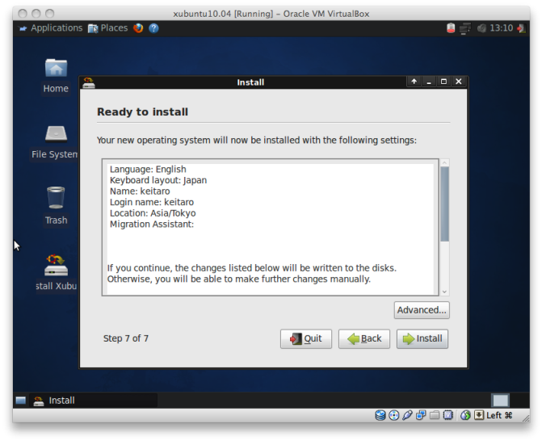The height and width of the screenshot is (441, 542).
Task: Open the Places menu
Action: 108,28
